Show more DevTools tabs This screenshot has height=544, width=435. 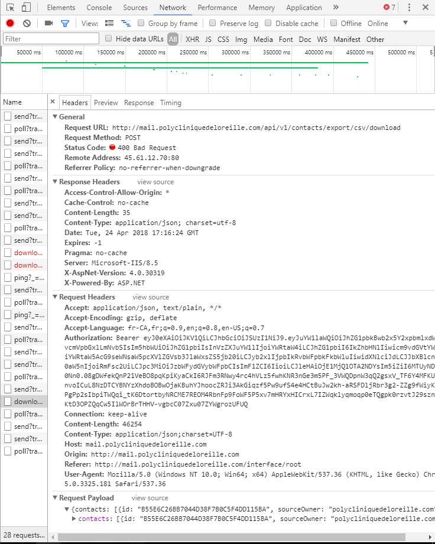click(336, 8)
